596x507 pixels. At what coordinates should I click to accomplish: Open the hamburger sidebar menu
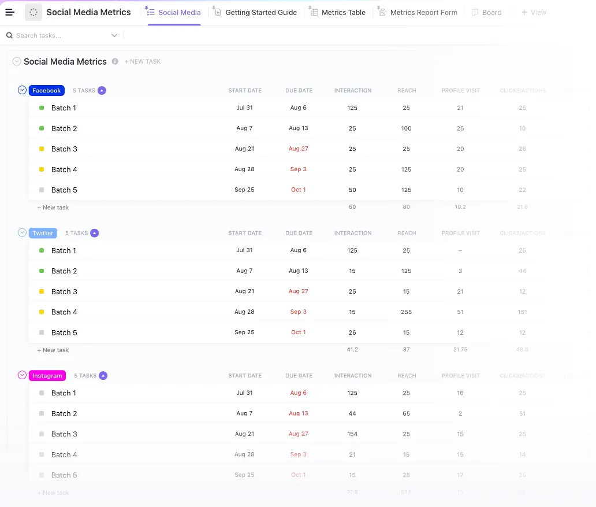[10, 12]
